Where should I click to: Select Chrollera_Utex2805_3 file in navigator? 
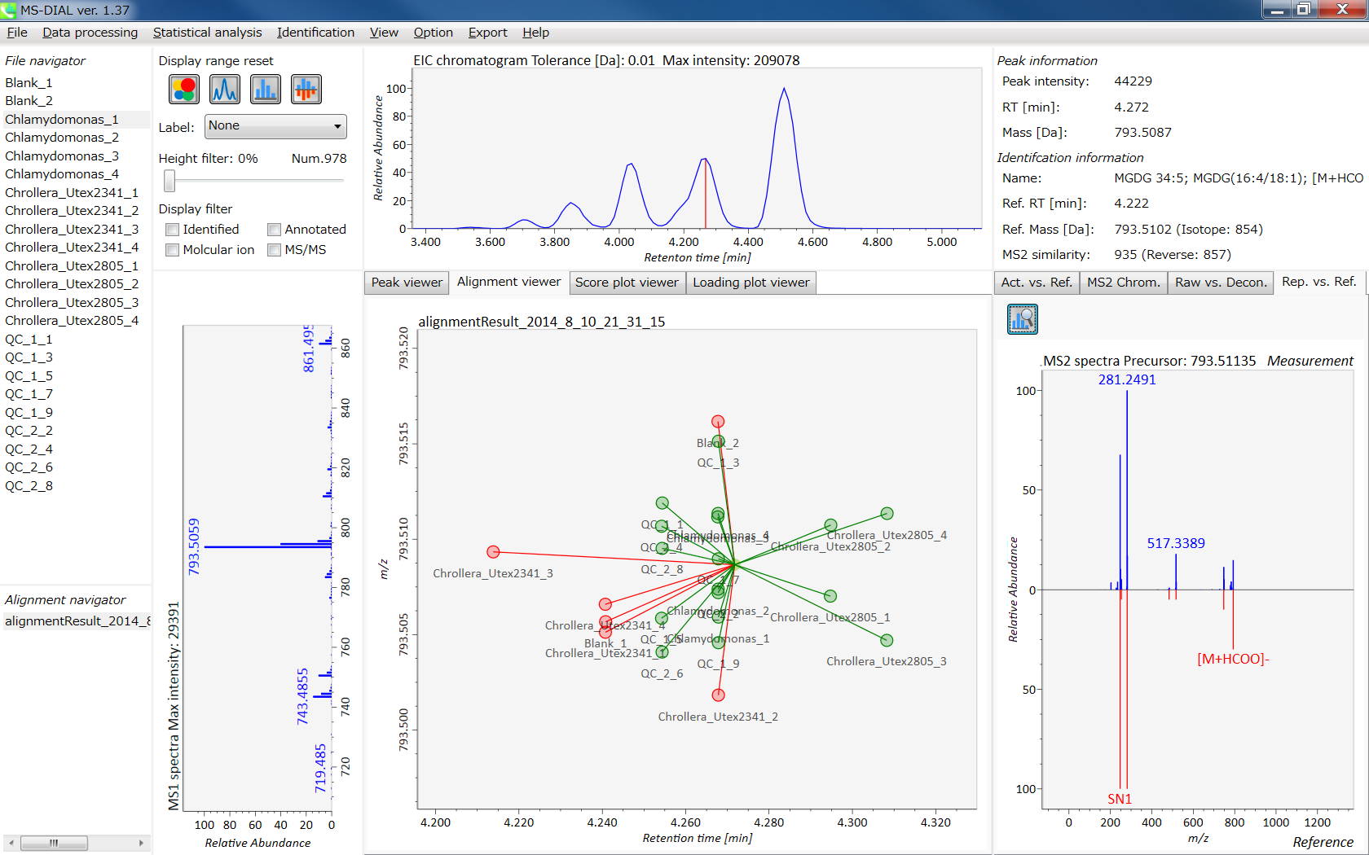click(x=72, y=303)
